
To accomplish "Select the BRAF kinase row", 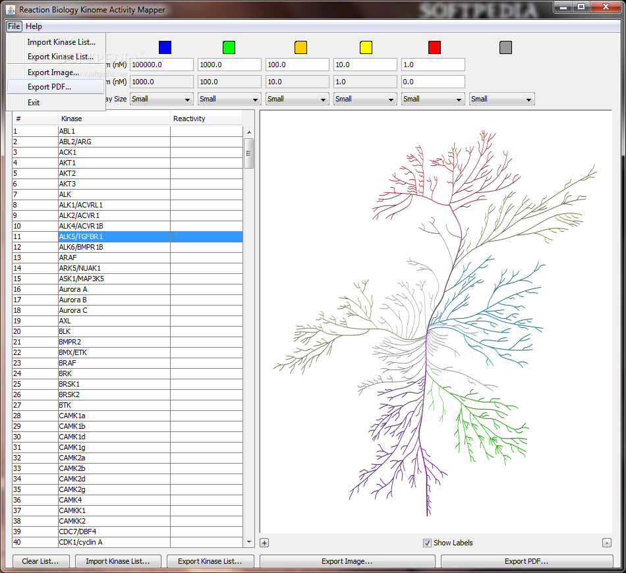I will click(x=127, y=363).
